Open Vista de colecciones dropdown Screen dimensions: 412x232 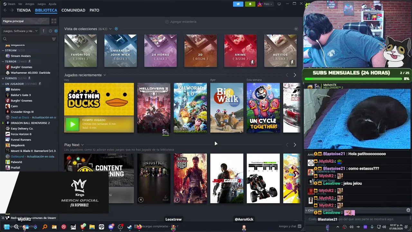[110, 29]
